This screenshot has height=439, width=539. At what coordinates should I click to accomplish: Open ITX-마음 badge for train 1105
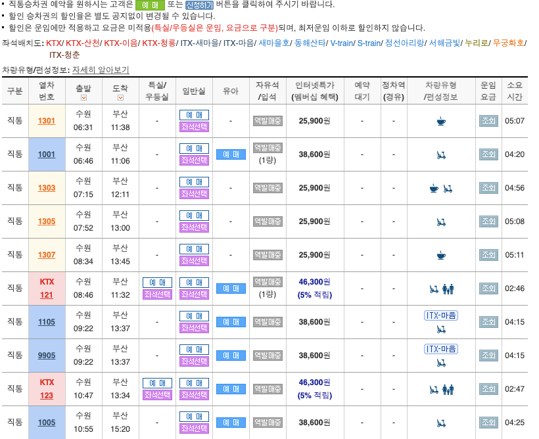coord(441,315)
